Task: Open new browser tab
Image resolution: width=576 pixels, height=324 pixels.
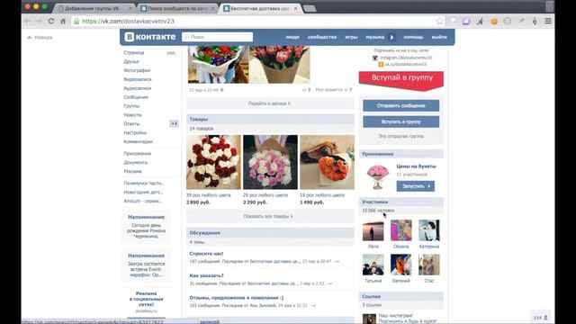Action: (x=310, y=8)
